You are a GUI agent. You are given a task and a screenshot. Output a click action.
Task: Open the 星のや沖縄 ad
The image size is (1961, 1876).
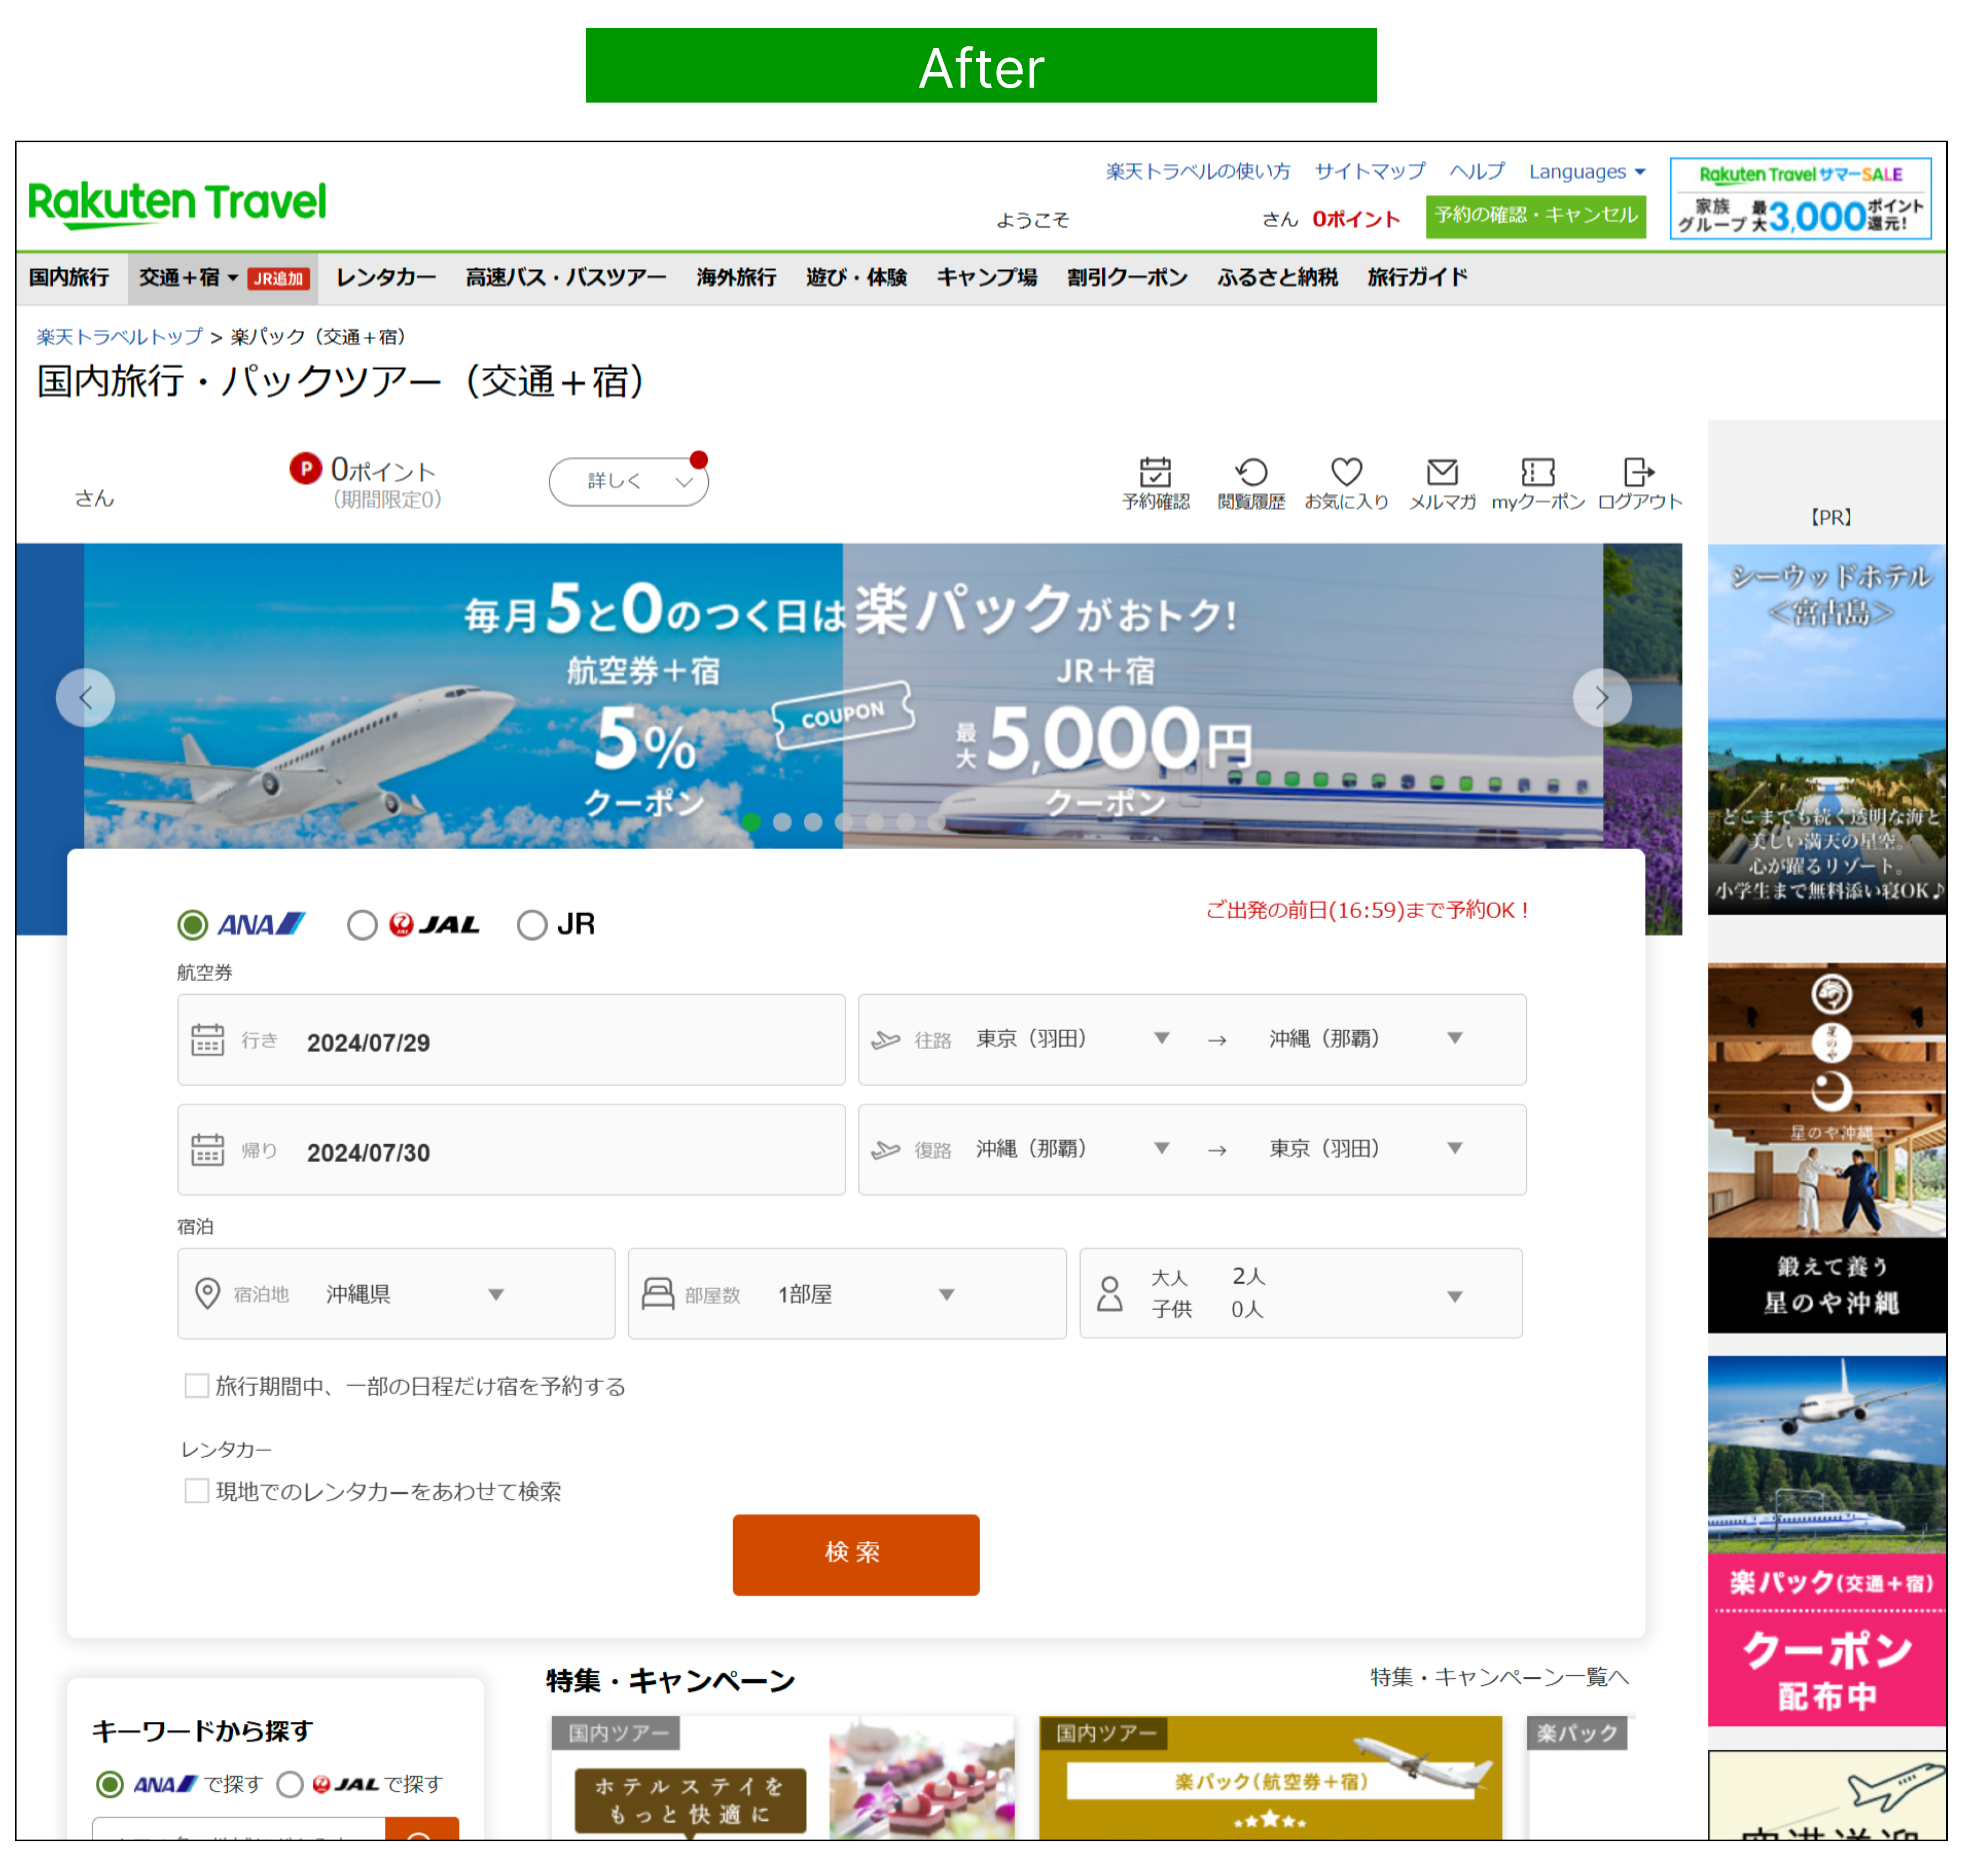[1827, 1147]
